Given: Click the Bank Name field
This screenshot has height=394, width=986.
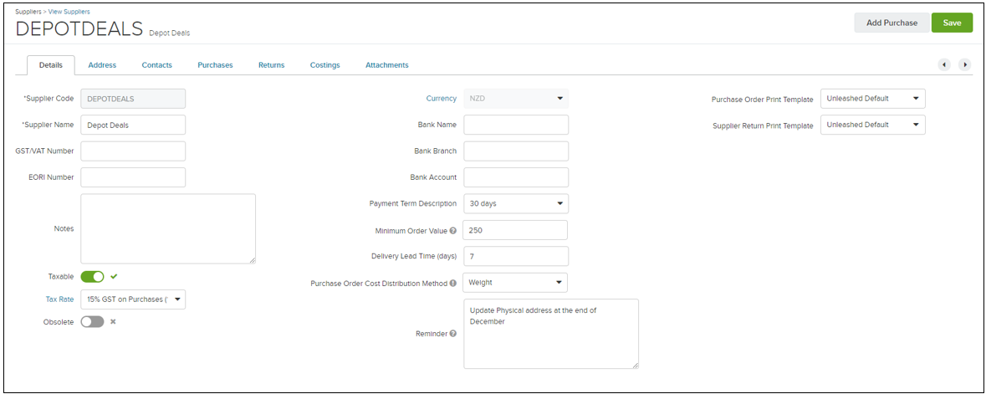Looking at the screenshot, I should coord(516,125).
